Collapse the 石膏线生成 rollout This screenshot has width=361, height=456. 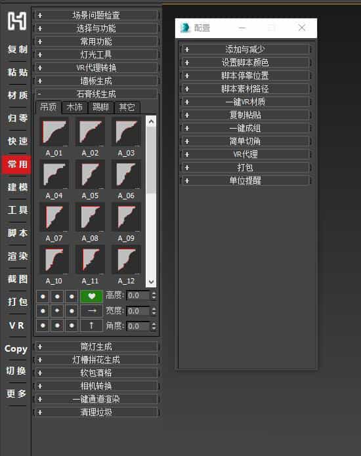[x=96, y=94]
